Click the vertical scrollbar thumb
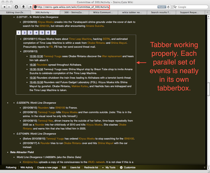The image size is (210, 173). (209, 89)
